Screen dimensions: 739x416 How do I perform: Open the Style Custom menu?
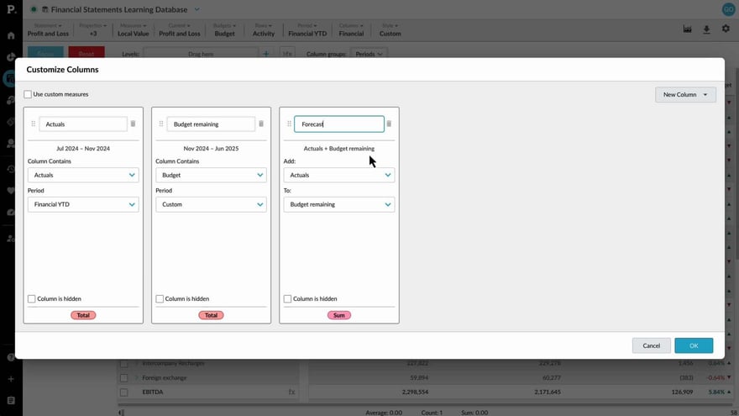tap(390, 29)
